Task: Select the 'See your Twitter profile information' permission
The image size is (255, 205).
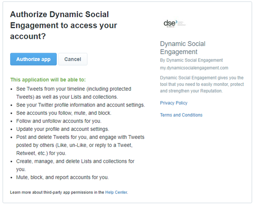Action: click(x=80, y=105)
